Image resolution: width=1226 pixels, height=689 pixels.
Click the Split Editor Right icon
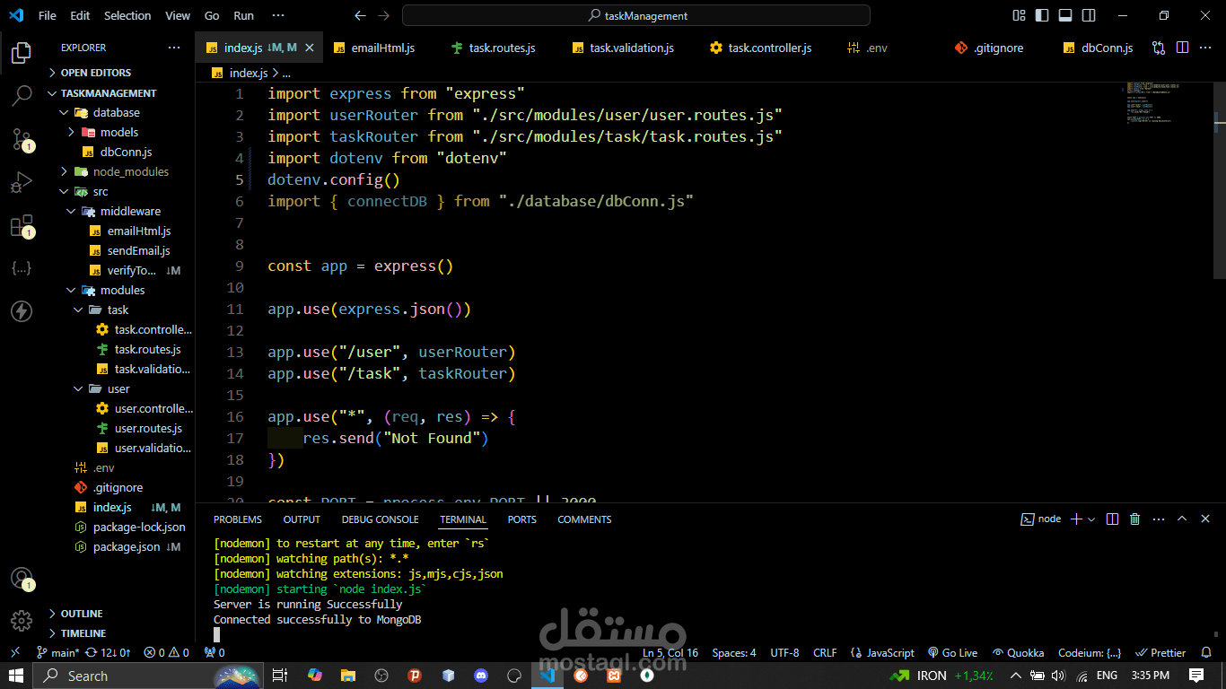(x=1182, y=48)
